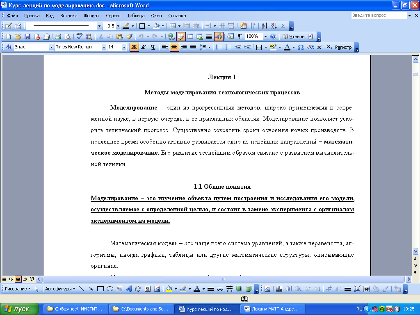420x315 pixels.
Task: Open the Сервис menu
Action: pyautogui.click(x=113, y=16)
